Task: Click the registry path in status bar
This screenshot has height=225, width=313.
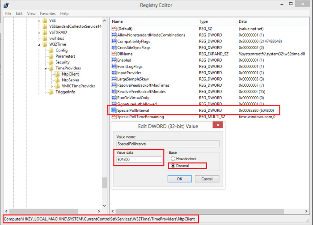Action: click(x=99, y=219)
